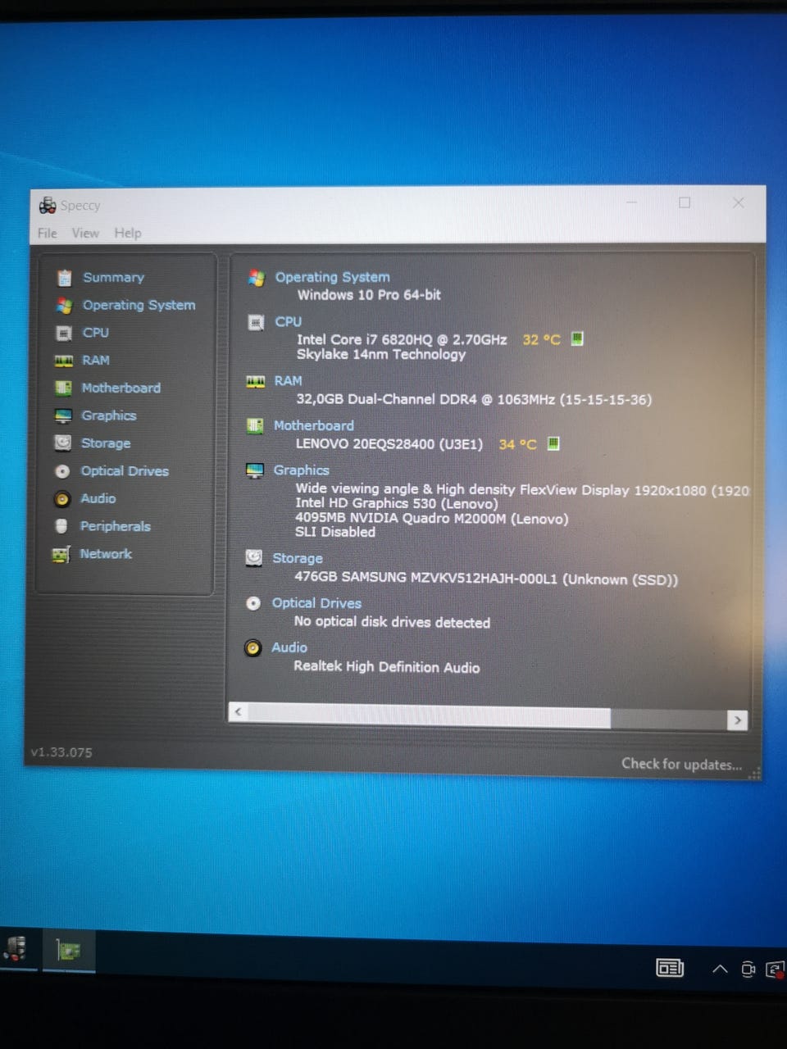The image size is (787, 1049).
Task: Go to Optical Drives in the sidebar
Action: pyautogui.click(x=125, y=471)
